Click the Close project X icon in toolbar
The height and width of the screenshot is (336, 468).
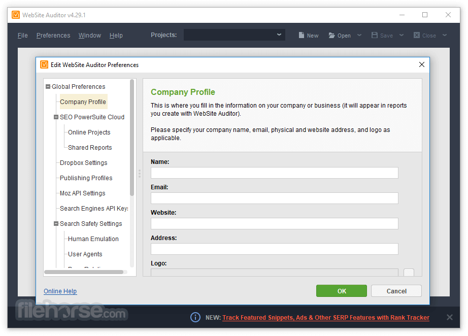417,35
